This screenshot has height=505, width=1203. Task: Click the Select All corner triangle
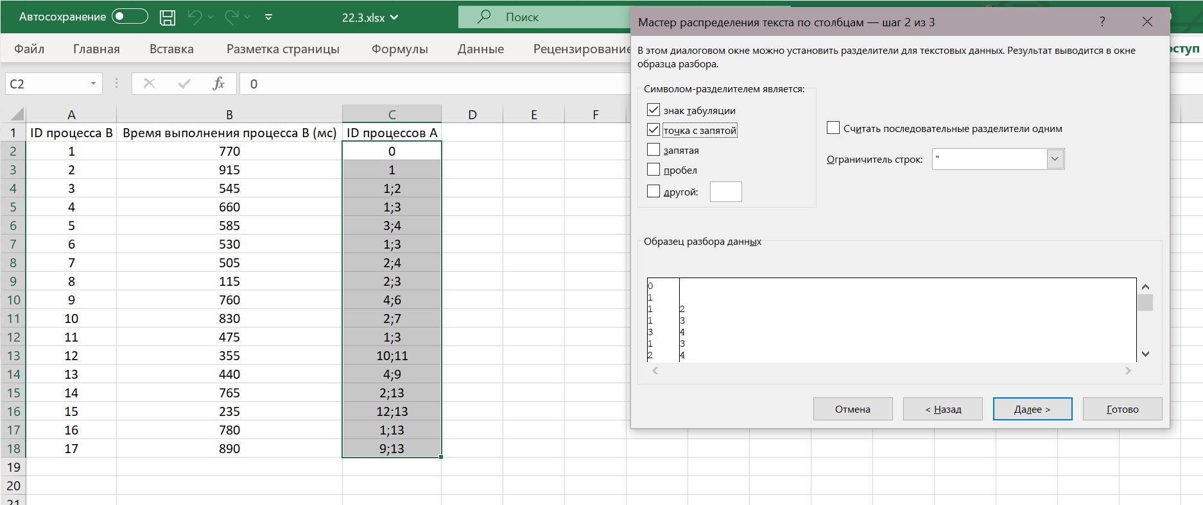pyautogui.click(x=17, y=115)
